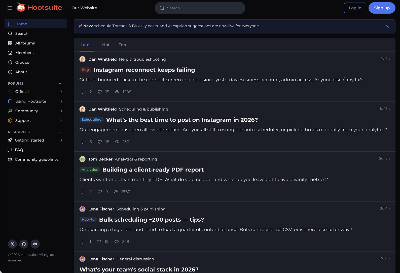400x273 pixels.
Task: Click the views eye icon showing 1960
Action: [116, 192]
